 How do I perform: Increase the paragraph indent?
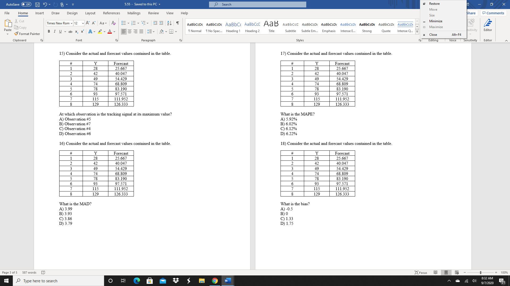161,23
